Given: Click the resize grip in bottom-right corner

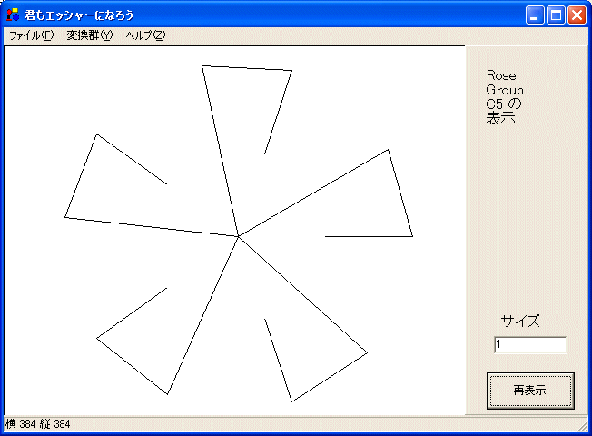Looking at the screenshot, I should click(583, 427).
